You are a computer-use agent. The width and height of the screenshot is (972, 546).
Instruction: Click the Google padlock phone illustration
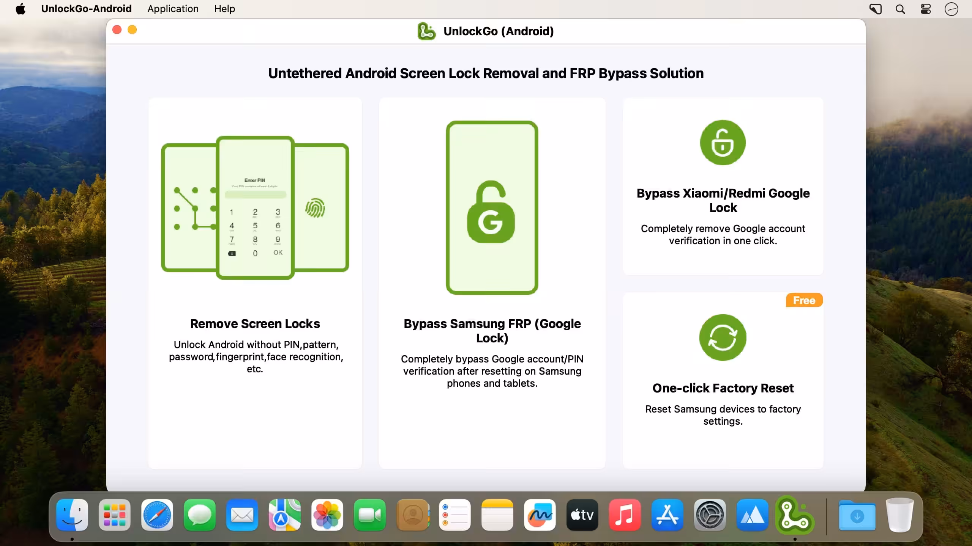coord(492,207)
